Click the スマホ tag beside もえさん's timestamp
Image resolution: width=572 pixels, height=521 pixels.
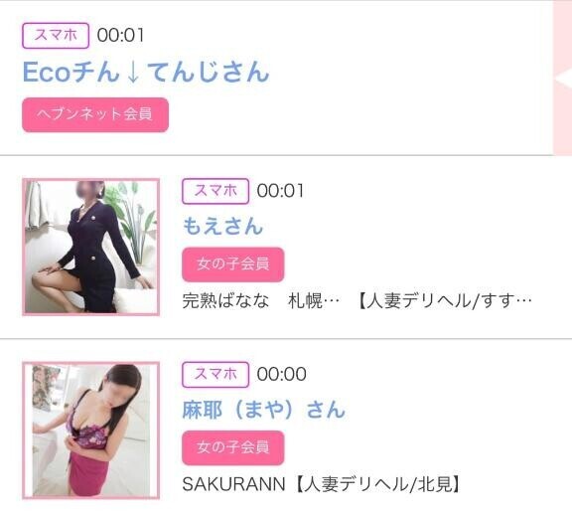coord(215,191)
